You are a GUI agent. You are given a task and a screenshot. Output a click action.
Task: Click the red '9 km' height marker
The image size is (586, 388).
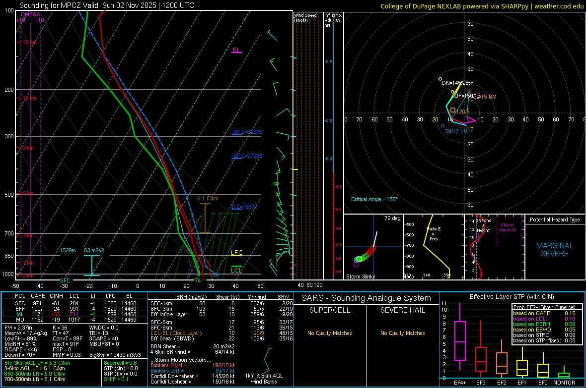click(x=28, y=148)
